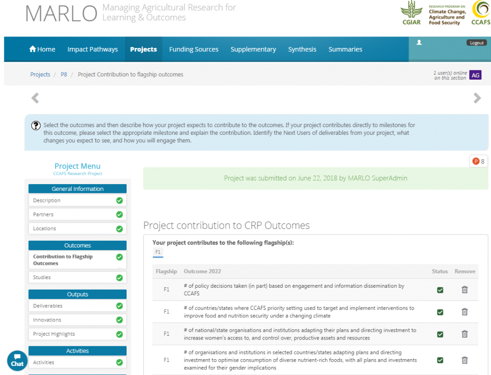Toggle status checkbox for women's access outcome

(x=440, y=334)
